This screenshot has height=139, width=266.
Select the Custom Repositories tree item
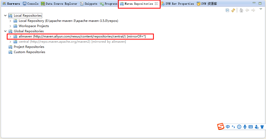pos(29,52)
